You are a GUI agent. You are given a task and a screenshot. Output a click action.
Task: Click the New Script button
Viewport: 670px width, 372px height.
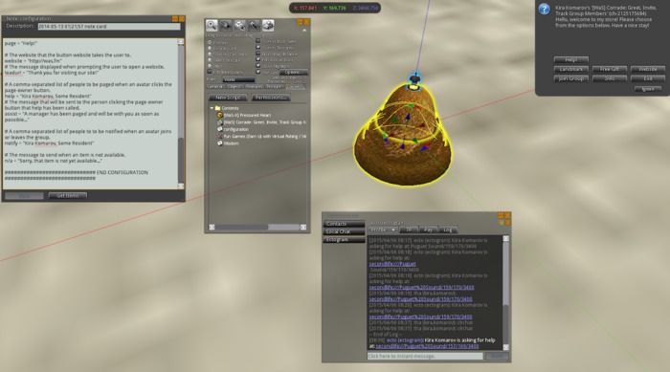pos(228,98)
